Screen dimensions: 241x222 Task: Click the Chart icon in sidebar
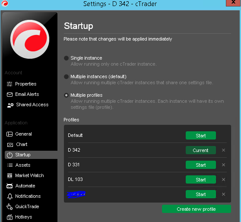(x=10, y=145)
